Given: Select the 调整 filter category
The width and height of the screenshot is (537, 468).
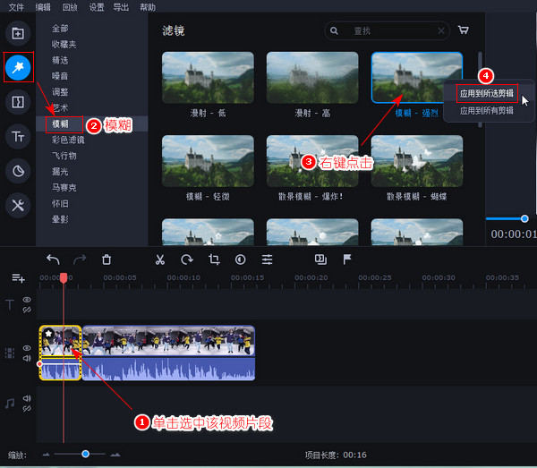Looking at the screenshot, I should (60, 92).
